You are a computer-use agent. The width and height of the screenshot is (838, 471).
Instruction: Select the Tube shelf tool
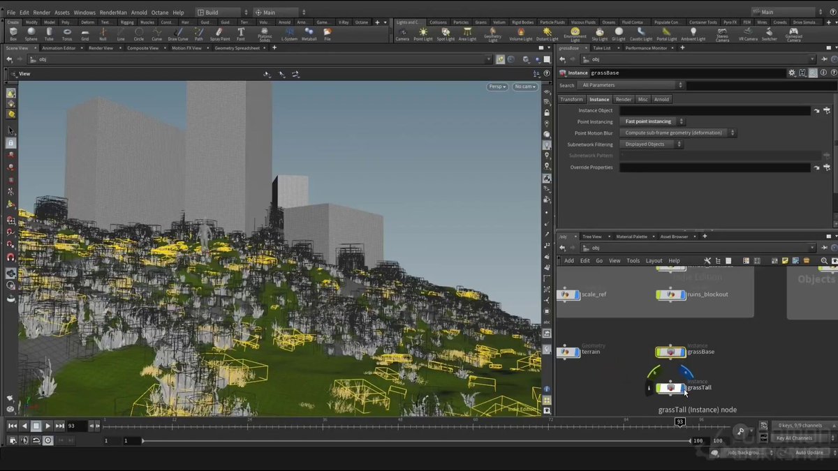pos(49,33)
